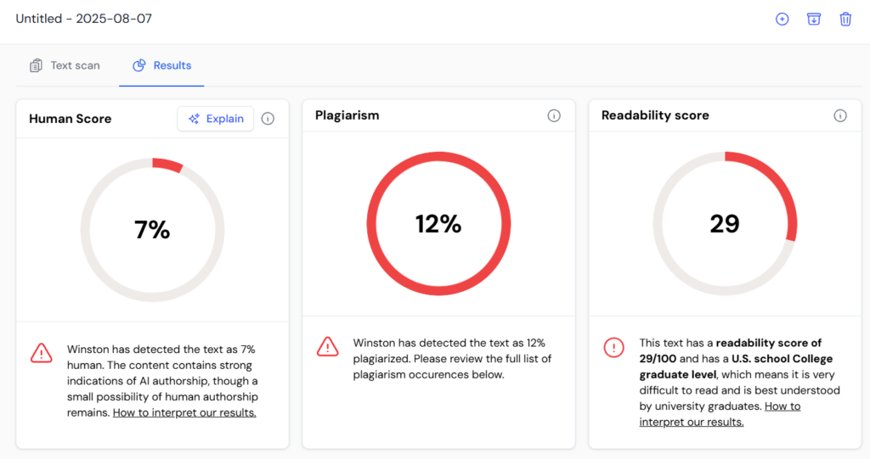Click the Plagiarism card info icon

[554, 115]
